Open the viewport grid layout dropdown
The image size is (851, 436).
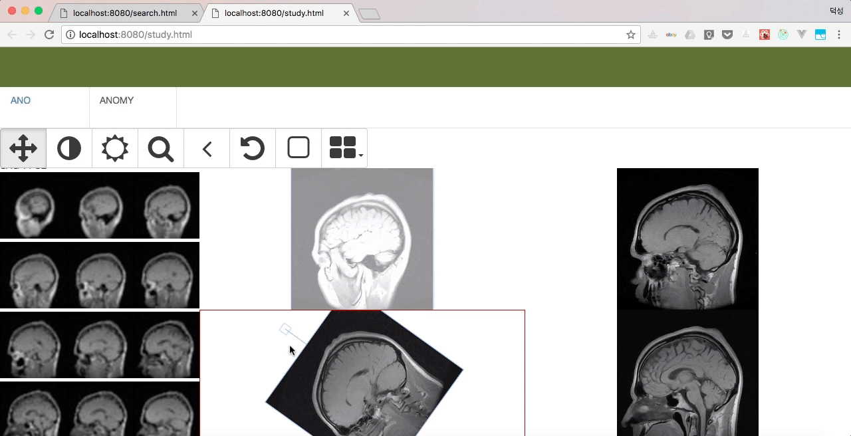pyautogui.click(x=344, y=148)
